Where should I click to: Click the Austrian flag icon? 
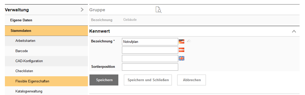(182, 50)
